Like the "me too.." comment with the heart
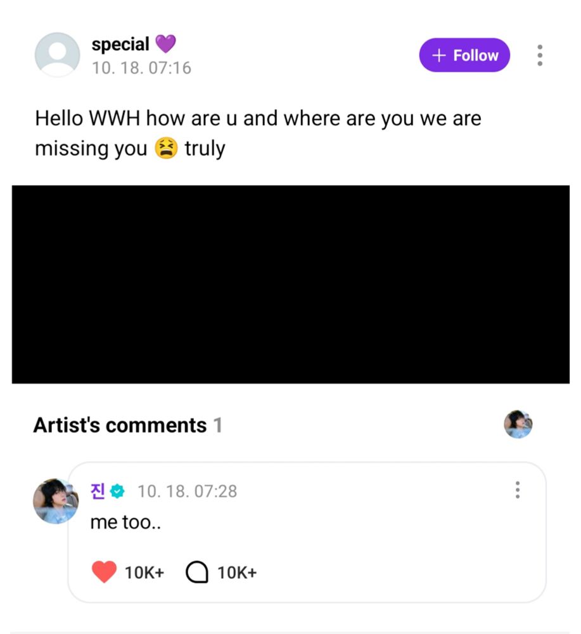This screenshot has height=634, width=581. [105, 573]
